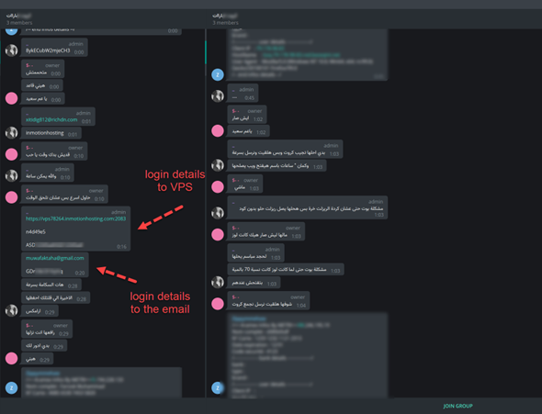Open the xitidig812@richdn.com email link
This screenshot has width=542, height=414.
[51, 120]
